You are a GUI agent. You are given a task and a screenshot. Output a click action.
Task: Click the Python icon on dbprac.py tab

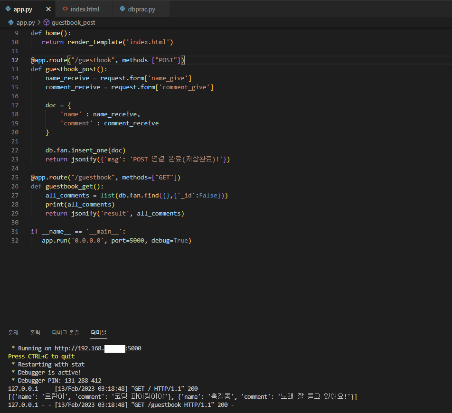coord(122,9)
